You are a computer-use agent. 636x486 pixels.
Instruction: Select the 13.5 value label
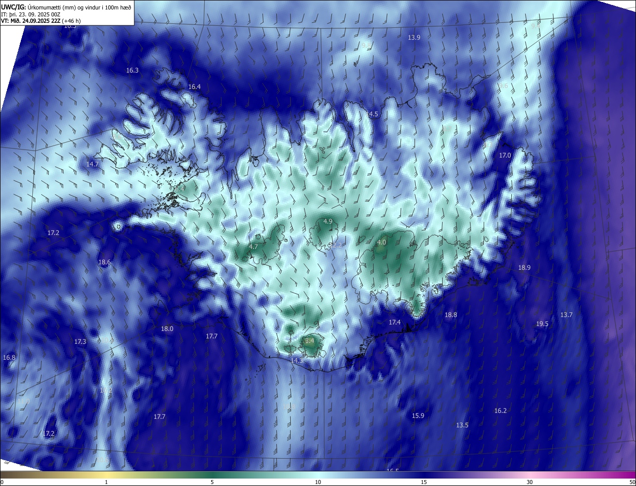point(462,425)
